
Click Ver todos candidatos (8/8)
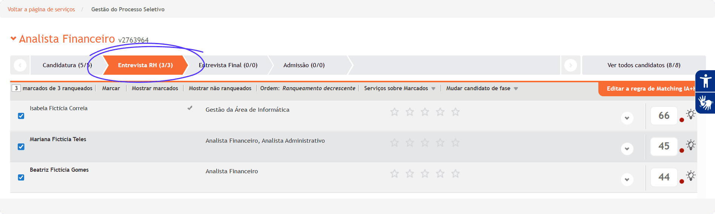click(644, 65)
